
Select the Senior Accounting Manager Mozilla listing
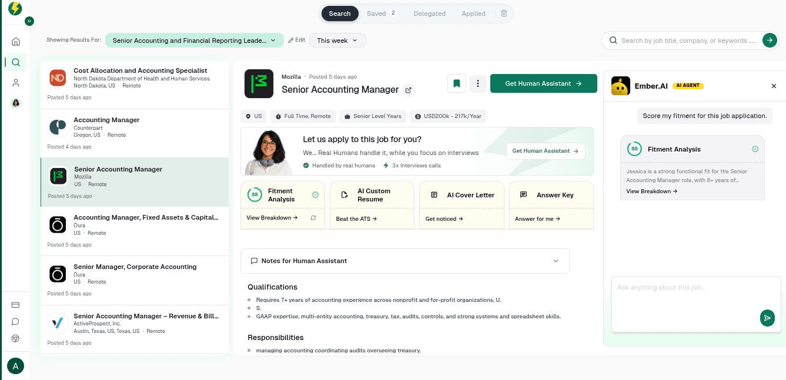coord(135,182)
